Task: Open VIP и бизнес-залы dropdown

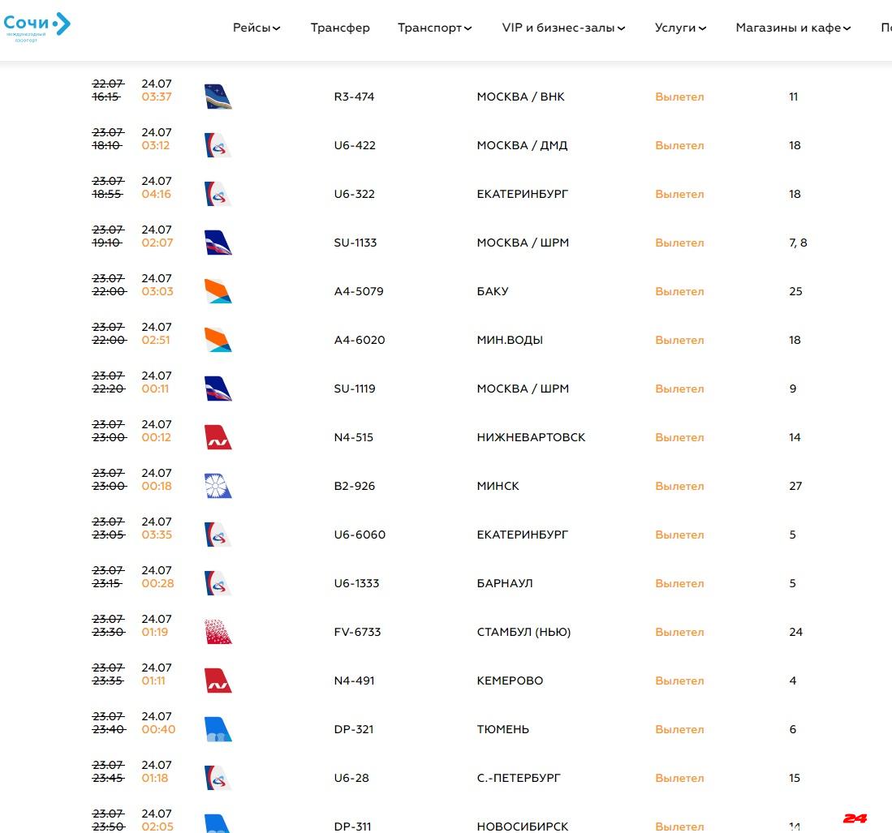Action: pos(563,28)
